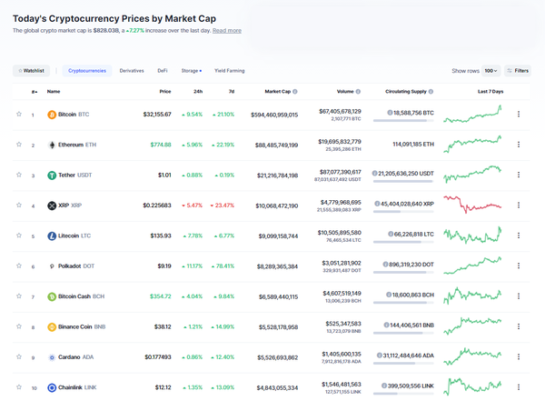Viewport: 545px width, 401px height.
Task: Star Polkadot to add it to watchlist
Action: click(x=19, y=266)
